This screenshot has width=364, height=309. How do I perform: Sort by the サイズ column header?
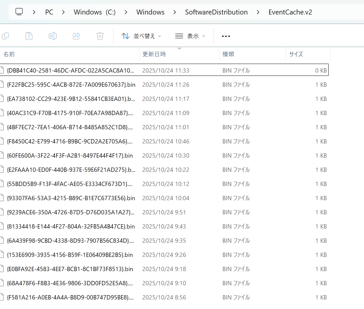pos(308,54)
